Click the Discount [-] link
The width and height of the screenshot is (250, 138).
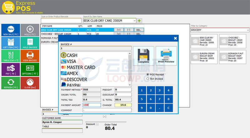tap(97, 124)
